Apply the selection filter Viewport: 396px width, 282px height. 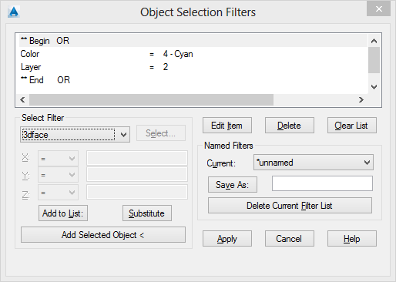coord(227,239)
